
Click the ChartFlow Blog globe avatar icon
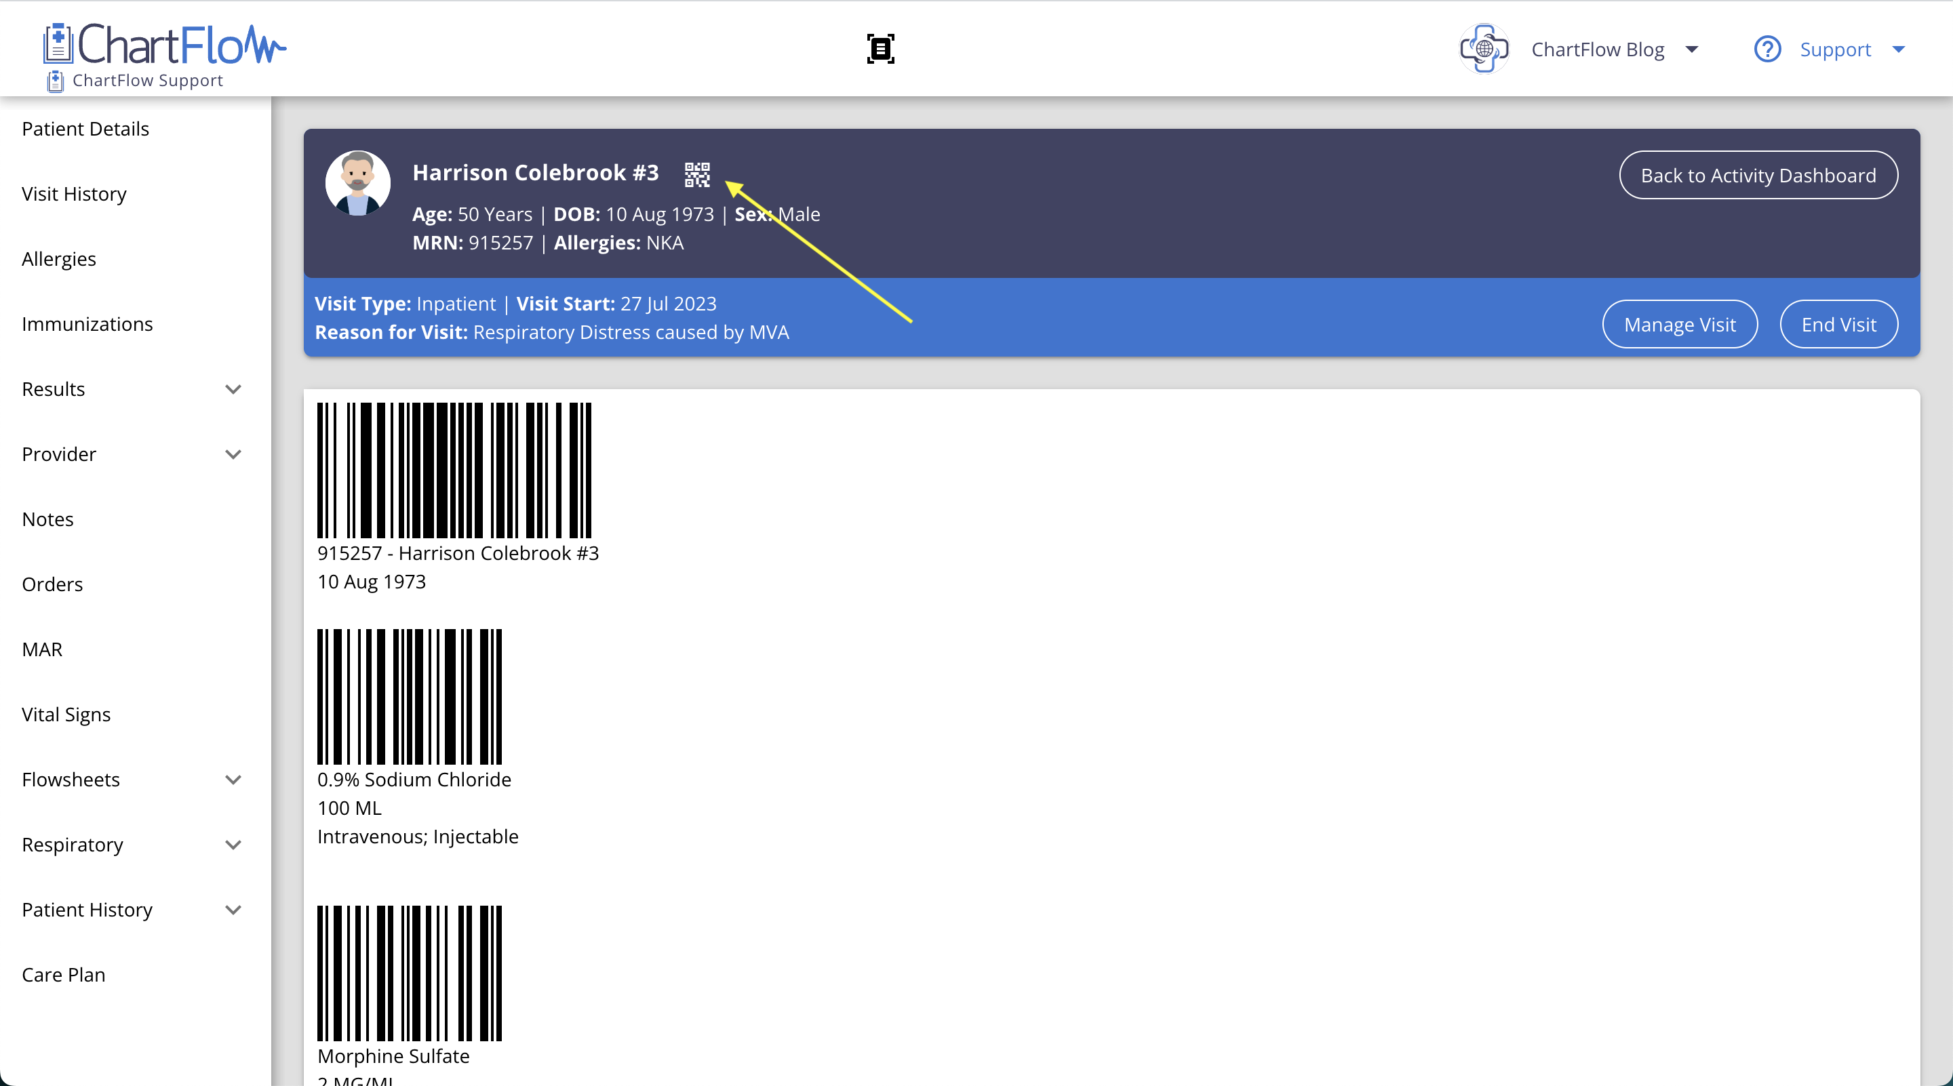pos(1484,49)
